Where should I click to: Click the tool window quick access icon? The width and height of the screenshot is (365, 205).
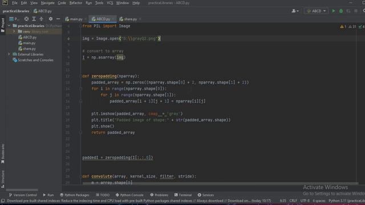3,200
